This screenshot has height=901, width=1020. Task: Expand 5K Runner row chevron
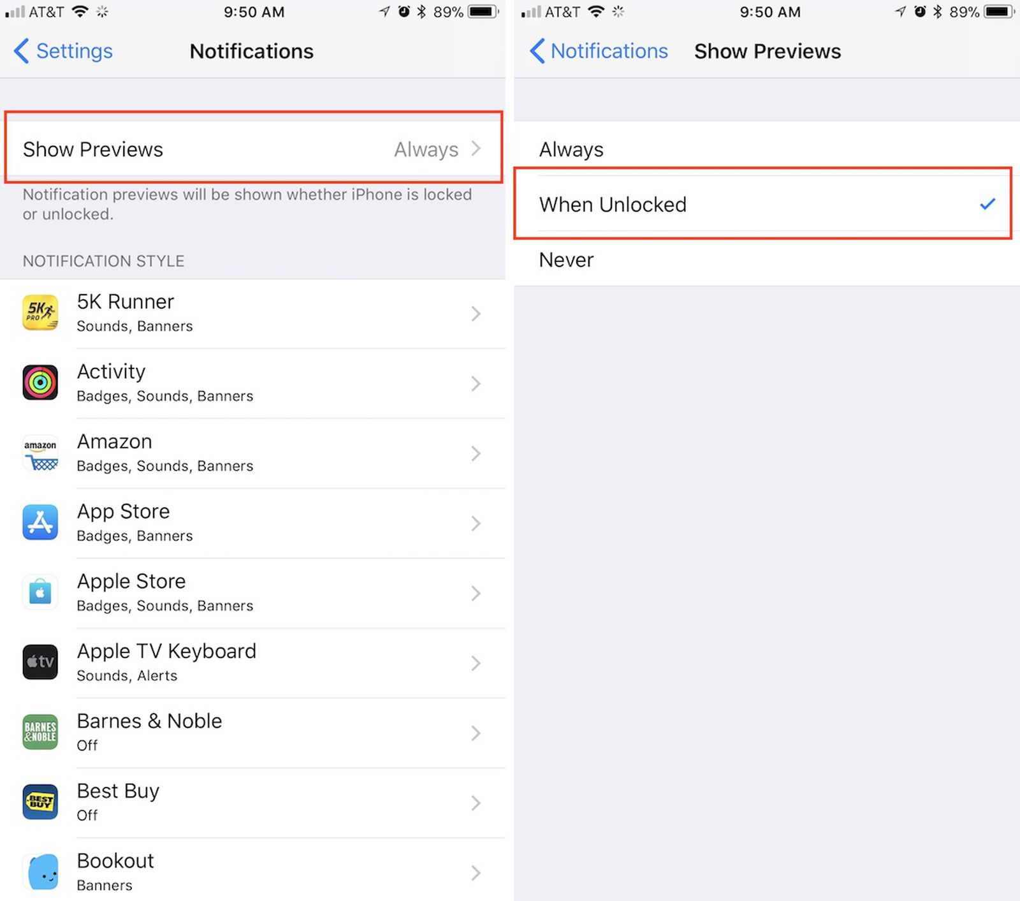476,313
